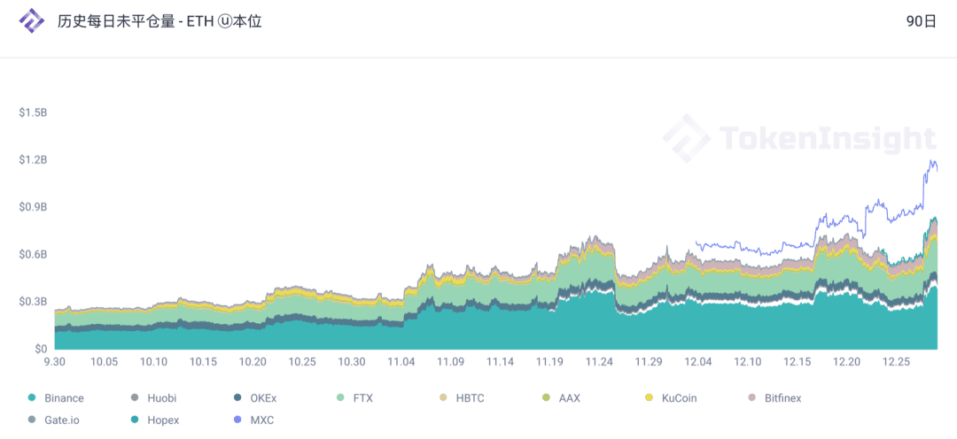Viewport: 957px width, 439px height.
Task: Hide the Hopex series via legend
Action: (x=159, y=420)
